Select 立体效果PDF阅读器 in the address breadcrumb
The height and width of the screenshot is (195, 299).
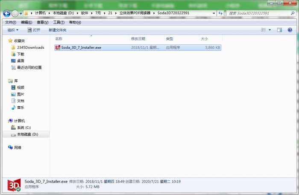coord(135,13)
